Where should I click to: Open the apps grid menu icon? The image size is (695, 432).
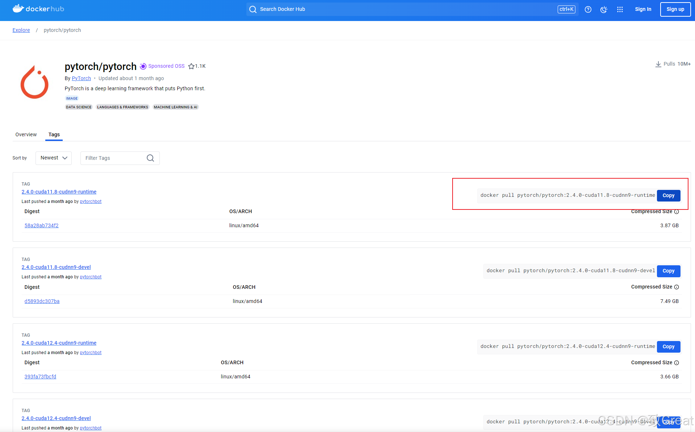click(620, 9)
